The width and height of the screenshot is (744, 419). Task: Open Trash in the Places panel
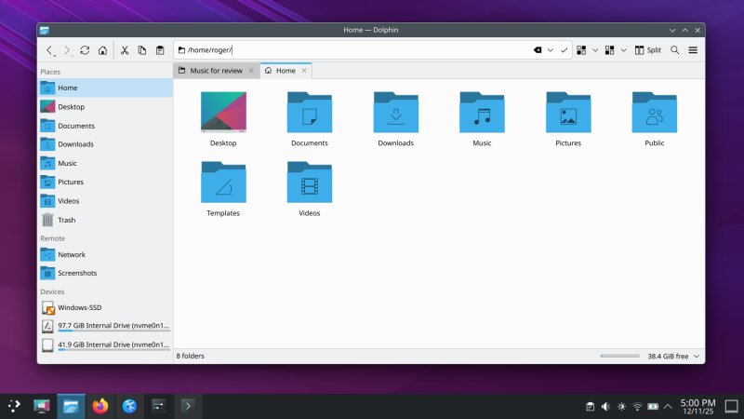67,220
